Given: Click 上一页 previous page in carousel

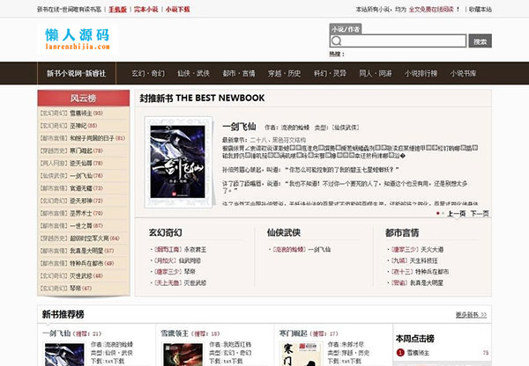Looking at the screenshot, I should 456,214.
